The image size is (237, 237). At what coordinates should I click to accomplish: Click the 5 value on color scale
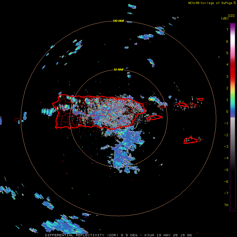point(227,53)
